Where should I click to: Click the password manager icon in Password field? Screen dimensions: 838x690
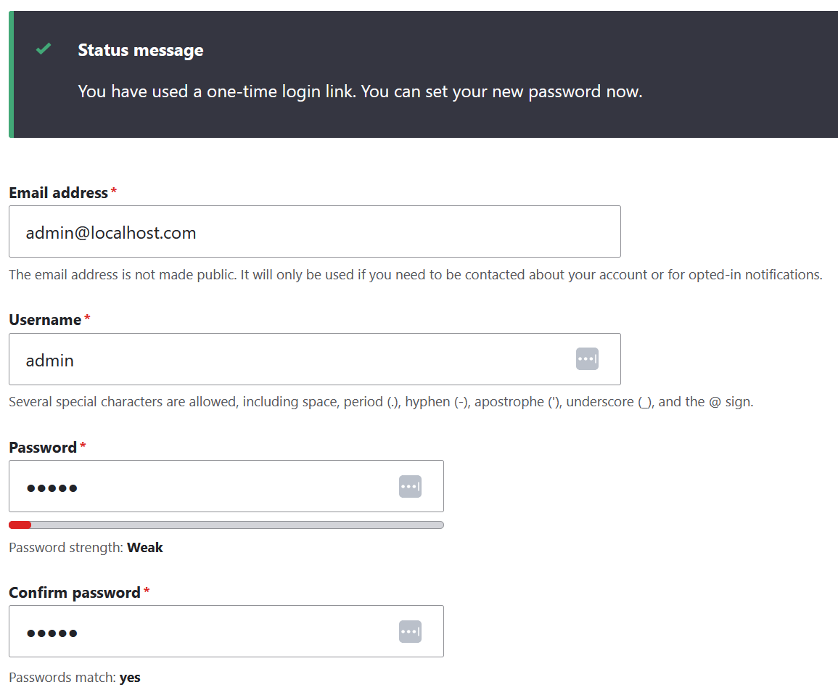pos(410,486)
